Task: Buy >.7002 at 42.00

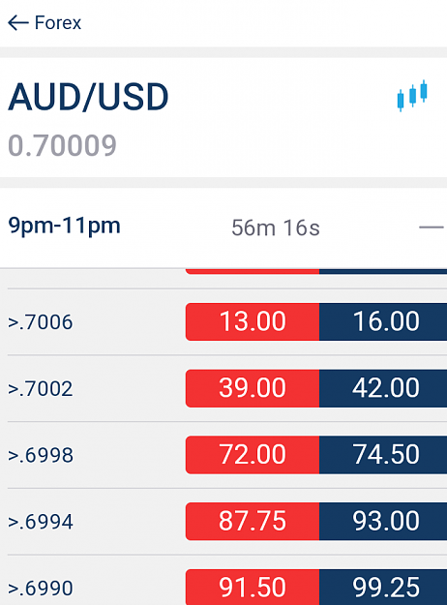Action: [383, 388]
